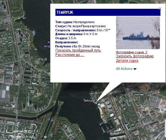Screen dimensions: 166x140
Task: Open Фотографии судна: 3 link
Action: click(132, 52)
